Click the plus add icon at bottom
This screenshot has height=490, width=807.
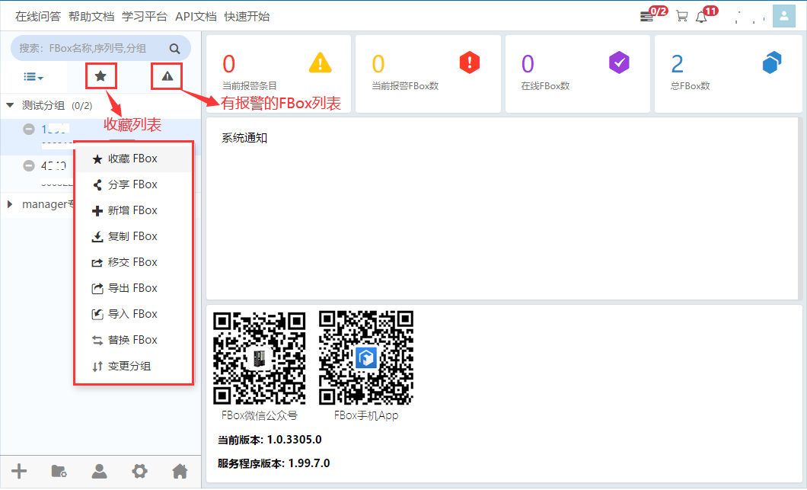point(19,471)
